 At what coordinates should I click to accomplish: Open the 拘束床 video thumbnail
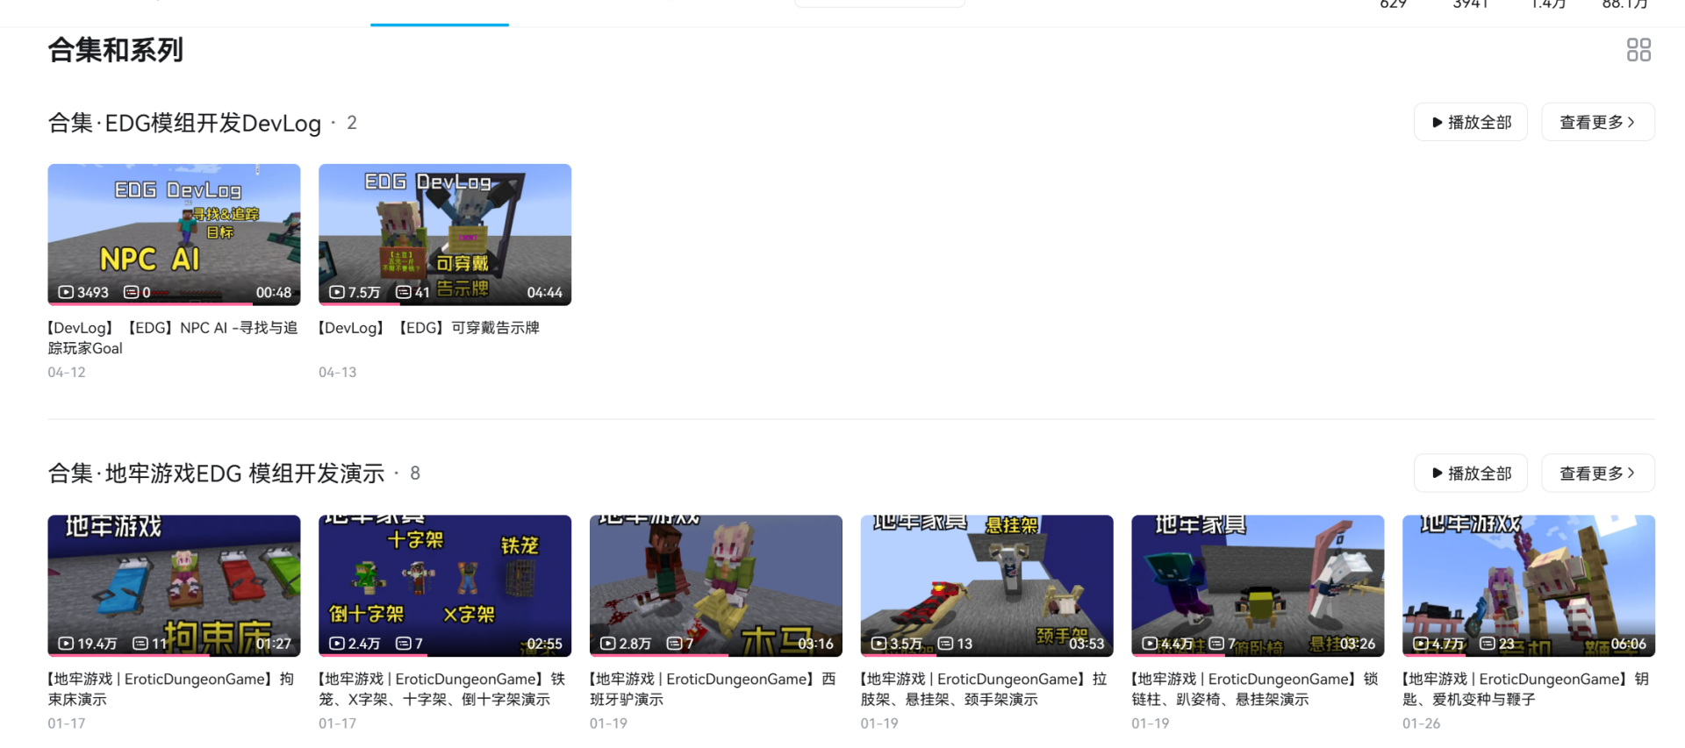(x=174, y=585)
